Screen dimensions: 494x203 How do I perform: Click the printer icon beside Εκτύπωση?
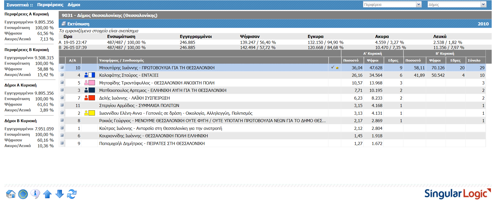pos(64,24)
